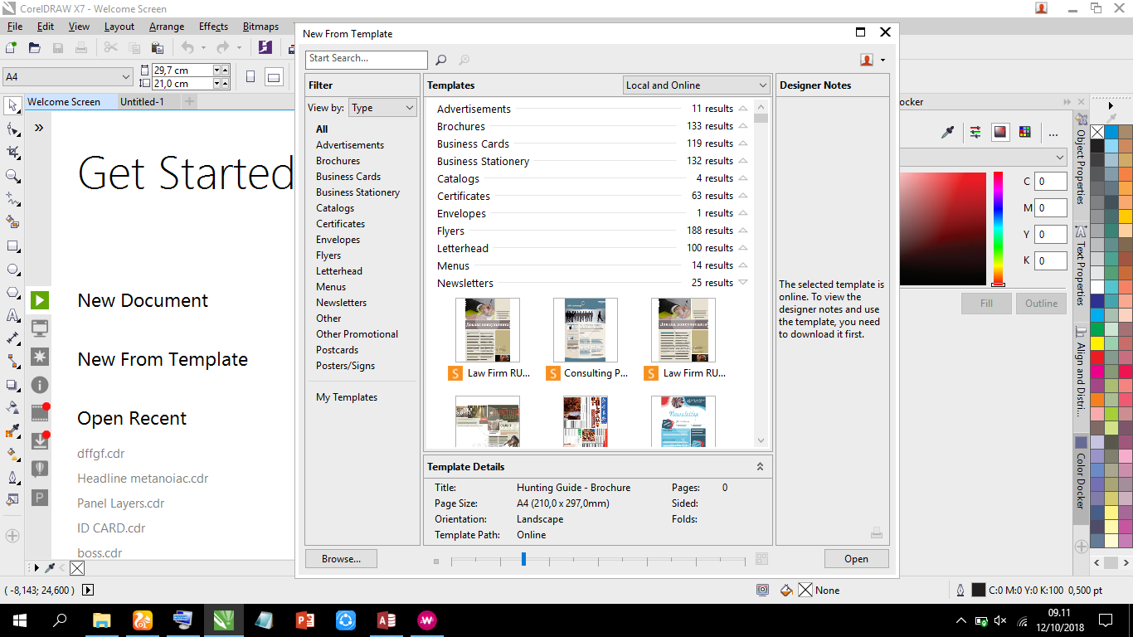Show My Templates in filter list
Screen dimensions: 1133x637
coord(347,397)
